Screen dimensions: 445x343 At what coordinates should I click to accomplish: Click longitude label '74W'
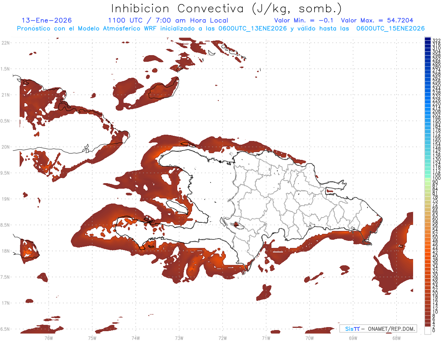tap(135, 338)
